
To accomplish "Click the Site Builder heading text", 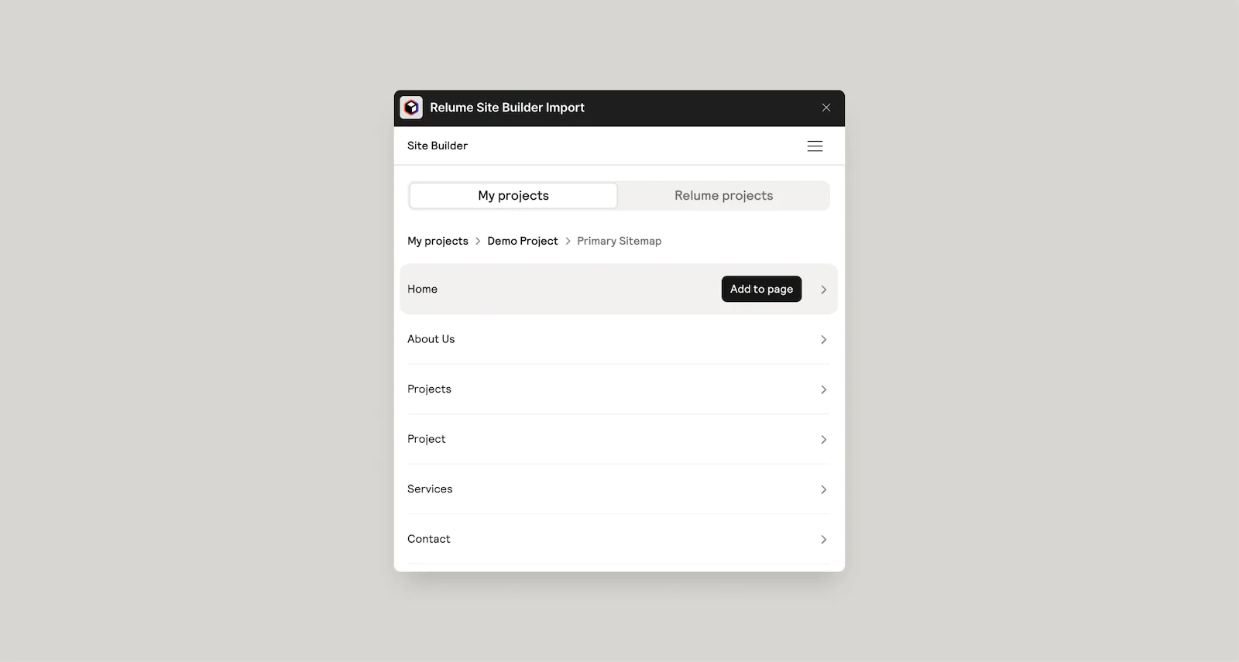I will (x=438, y=146).
